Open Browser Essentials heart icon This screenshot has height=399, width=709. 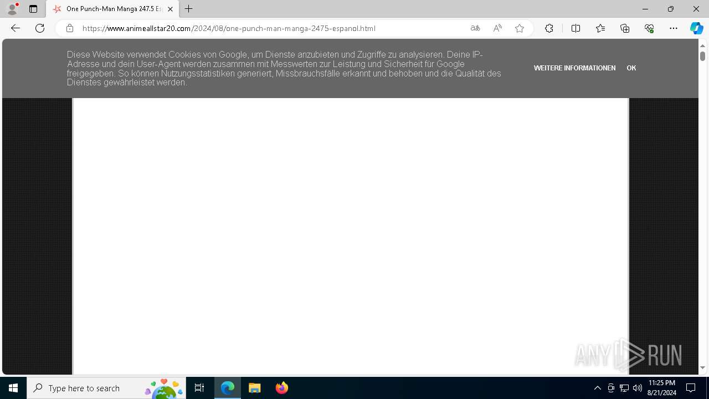click(649, 28)
